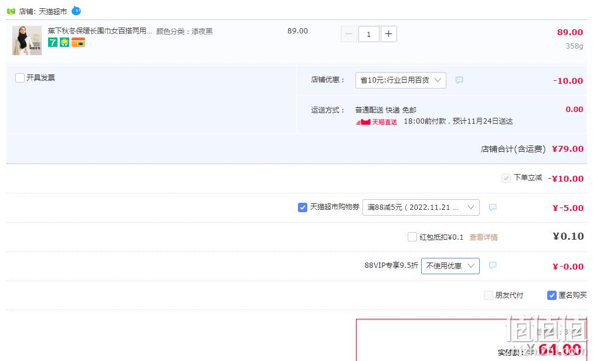Click the 店铺合计(含运费) ¥79.00 total

click(x=532, y=149)
